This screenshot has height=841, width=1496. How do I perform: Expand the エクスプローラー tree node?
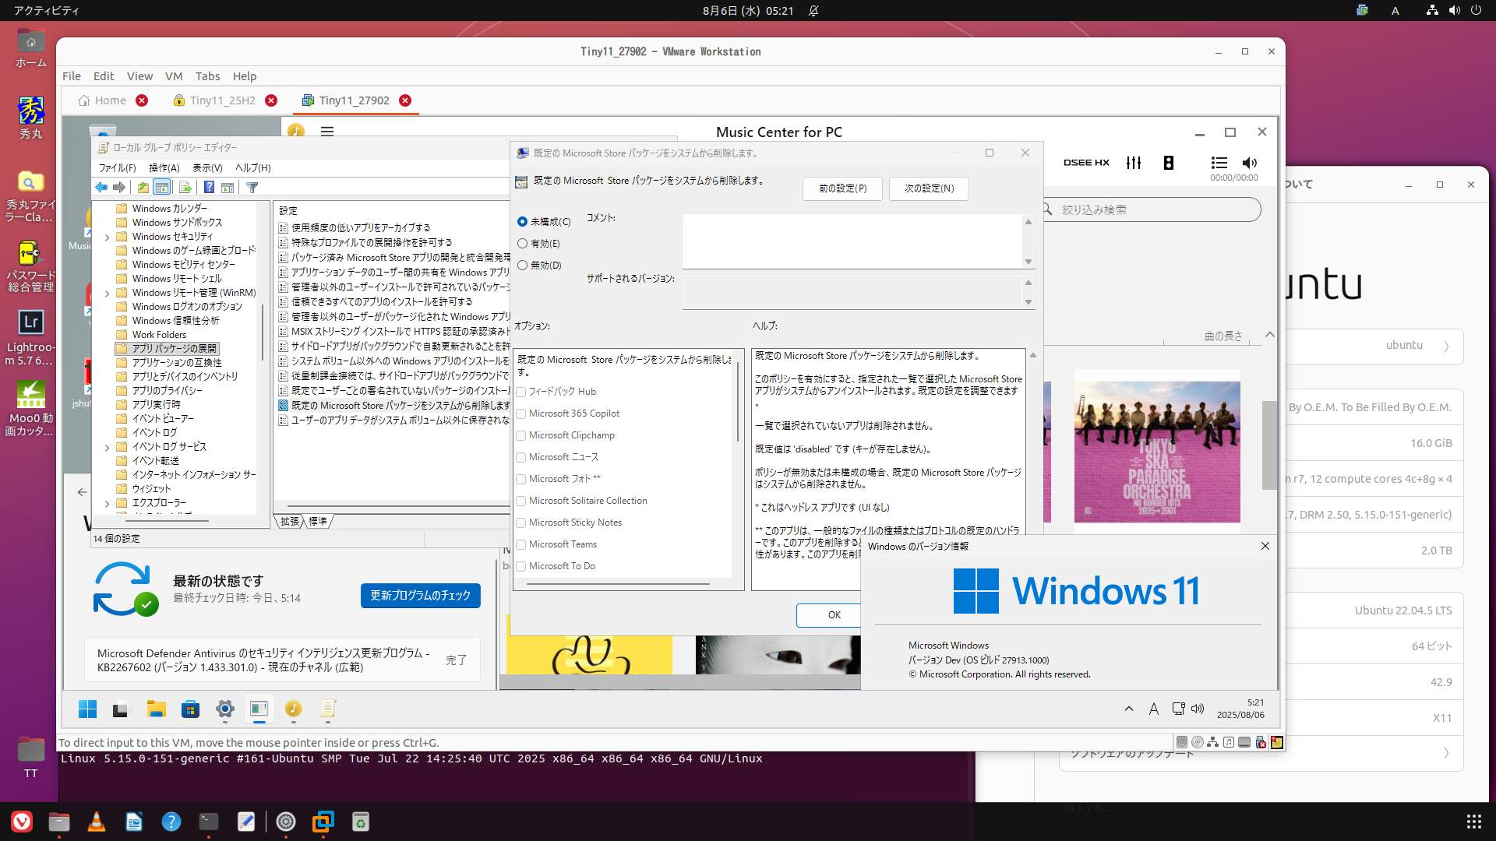click(x=108, y=503)
